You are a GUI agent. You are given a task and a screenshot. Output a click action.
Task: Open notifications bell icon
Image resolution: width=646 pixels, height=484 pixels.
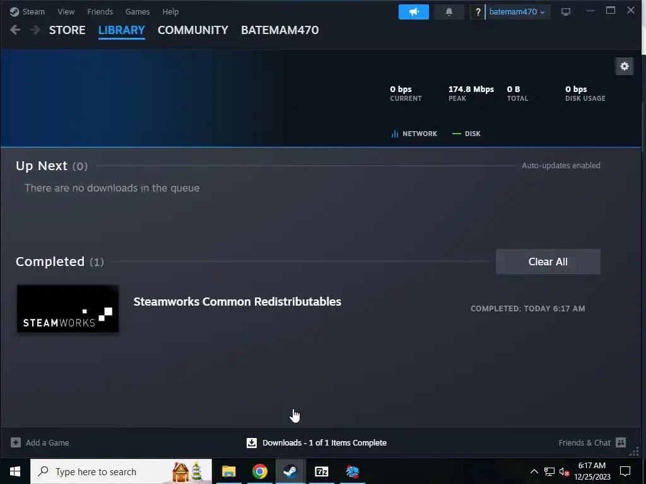tap(449, 12)
